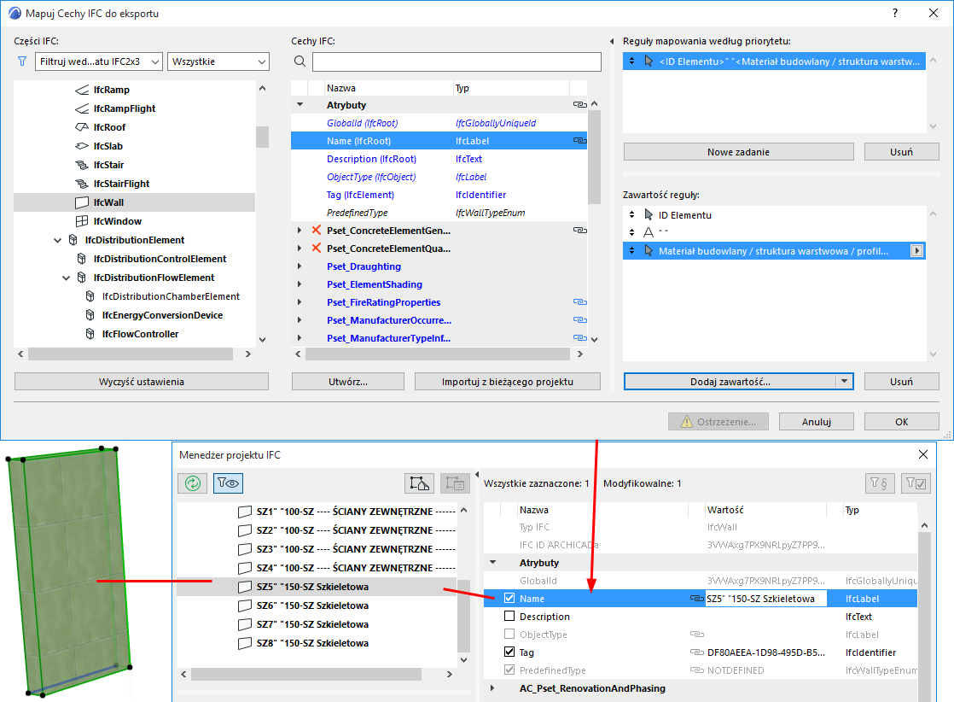954x702 pixels.
Task: Click the Cechy IFC search input field
Action: pyautogui.click(x=457, y=61)
